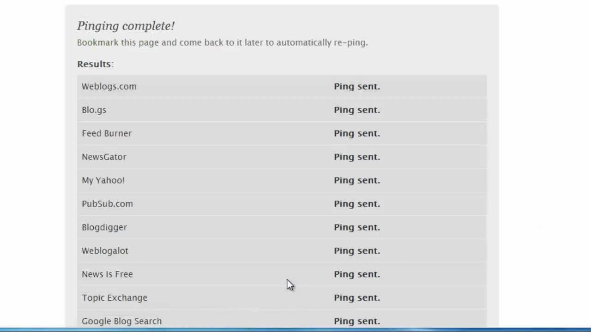This screenshot has width=591, height=332.
Task: Select the Weblogalot result entry
Action: (x=105, y=251)
